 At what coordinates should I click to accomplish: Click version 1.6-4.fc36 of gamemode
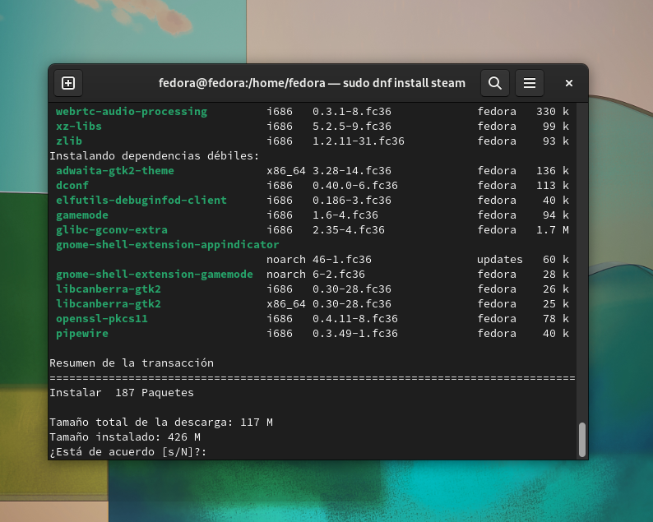click(345, 215)
